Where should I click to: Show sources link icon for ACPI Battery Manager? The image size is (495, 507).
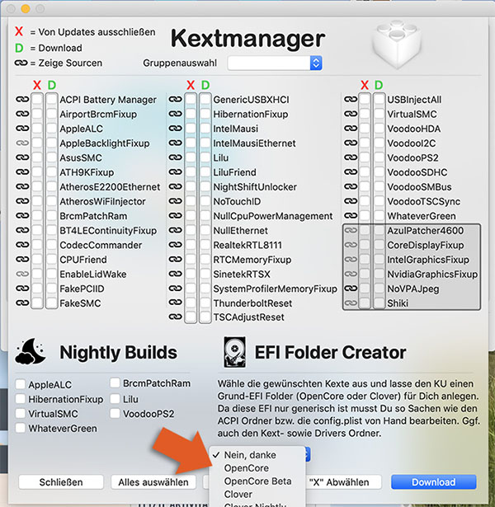click(x=22, y=99)
